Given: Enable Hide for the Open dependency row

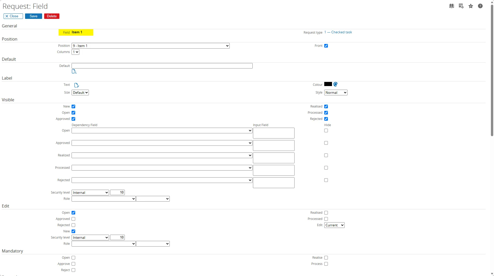Looking at the screenshot, I should tap(326, 131).
